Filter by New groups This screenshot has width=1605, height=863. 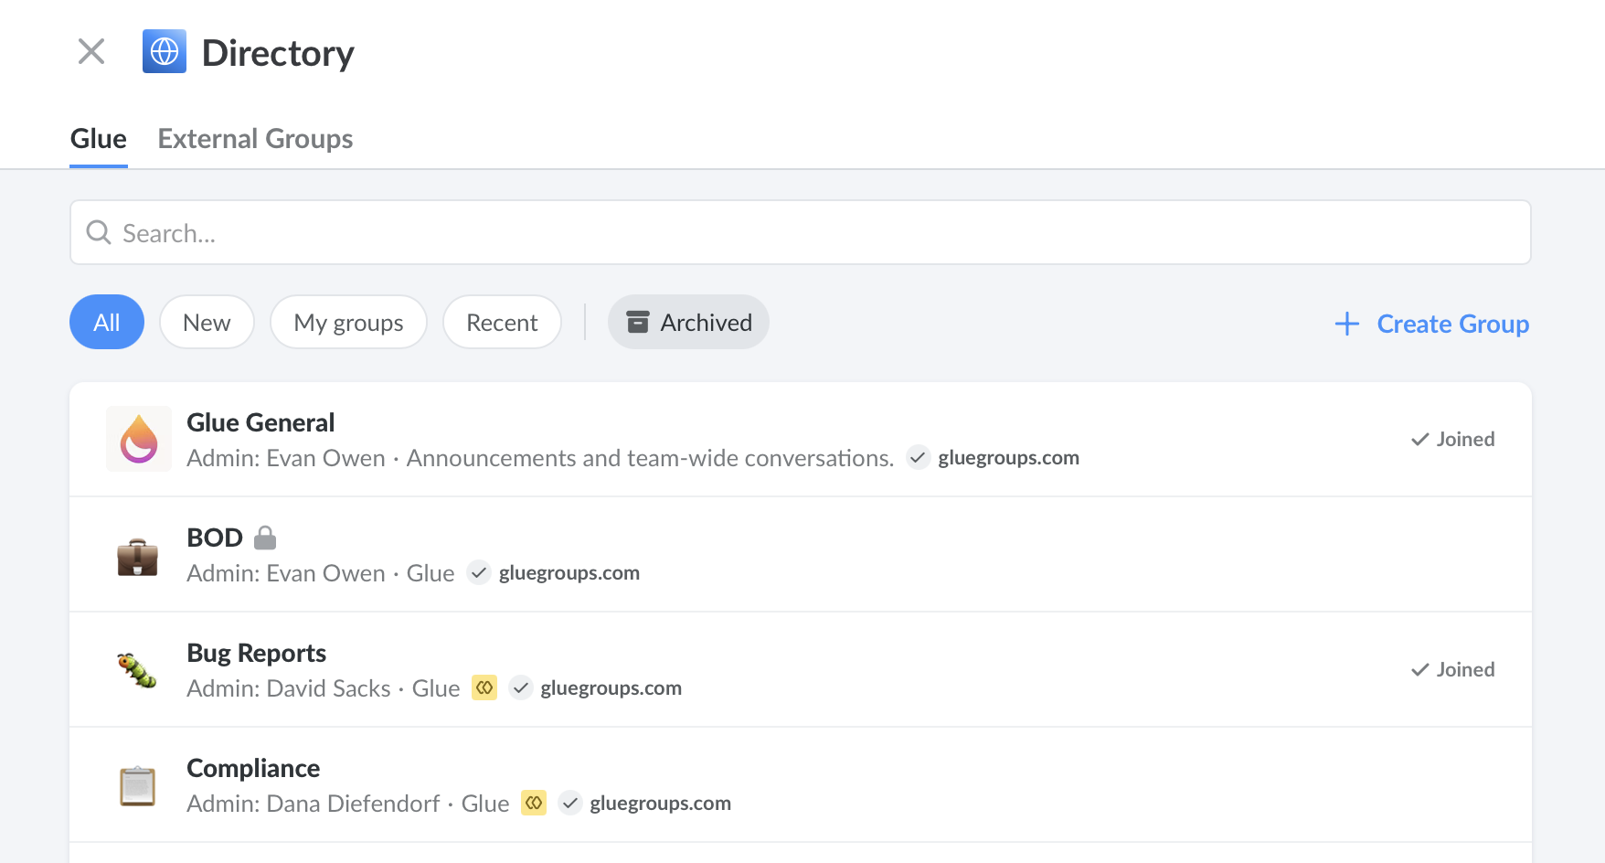point(207,323)
